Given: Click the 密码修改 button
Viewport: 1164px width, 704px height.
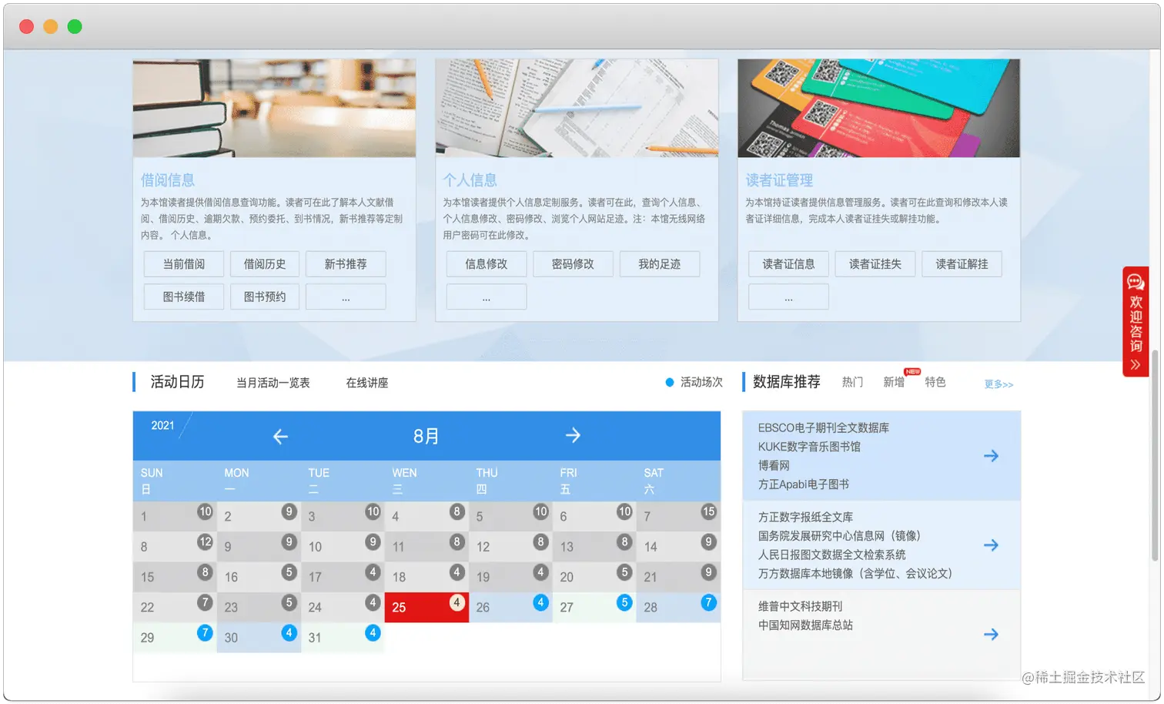Looking at the screenshot, I should (x=573, y=264).
